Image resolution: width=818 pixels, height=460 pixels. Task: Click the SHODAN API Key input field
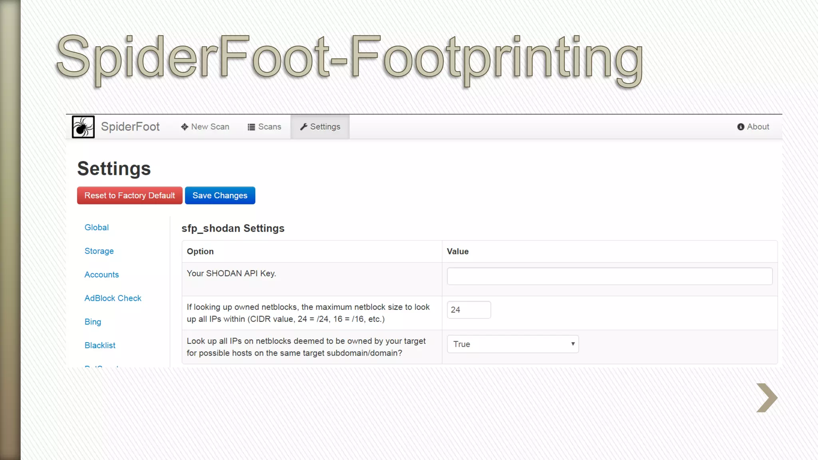(x=609, y=276)
